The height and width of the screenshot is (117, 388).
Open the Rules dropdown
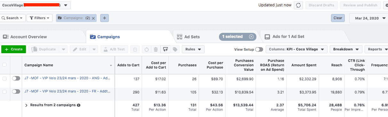(193, 49)
